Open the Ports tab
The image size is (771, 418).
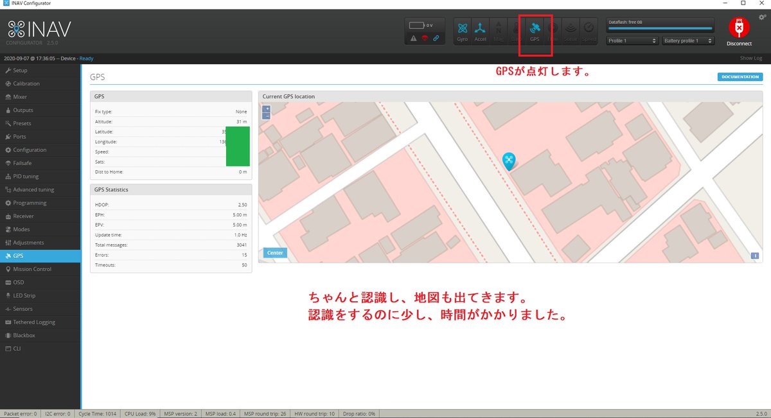click(x=40, y=136)
